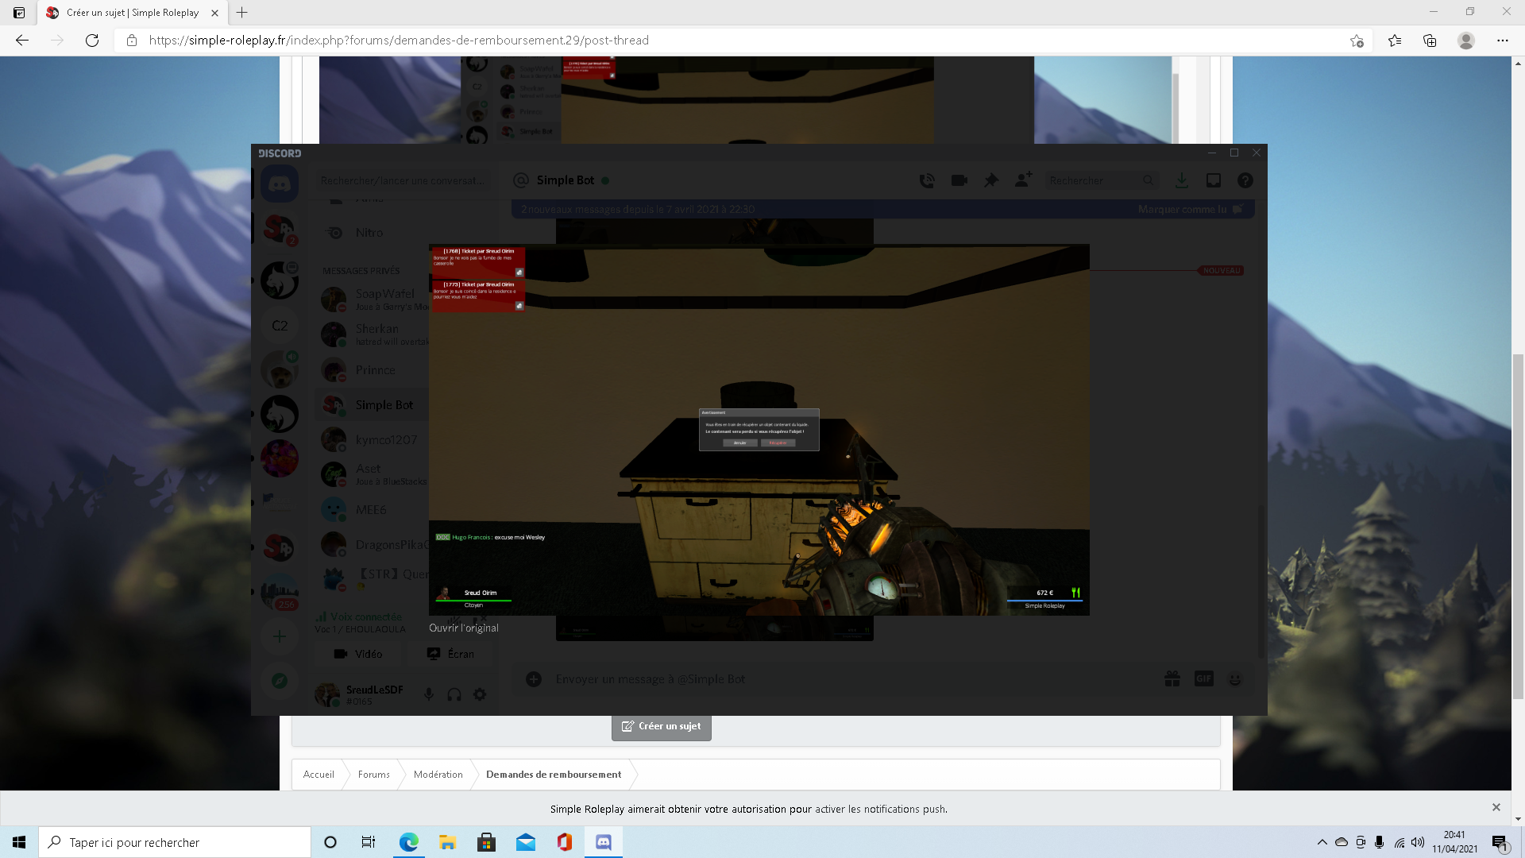Open Discord help icon
This screenshot has height=858, width=1525.
pos(1245,181)
